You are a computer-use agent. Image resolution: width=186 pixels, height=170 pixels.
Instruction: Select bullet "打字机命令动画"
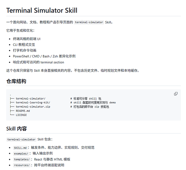[x=25, y=50]
